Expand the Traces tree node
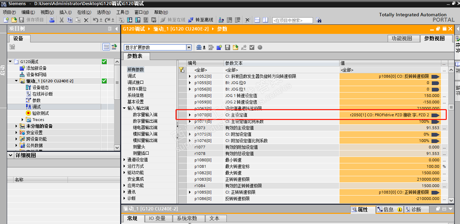The image size is (460, 224). (x=22, y=120)
